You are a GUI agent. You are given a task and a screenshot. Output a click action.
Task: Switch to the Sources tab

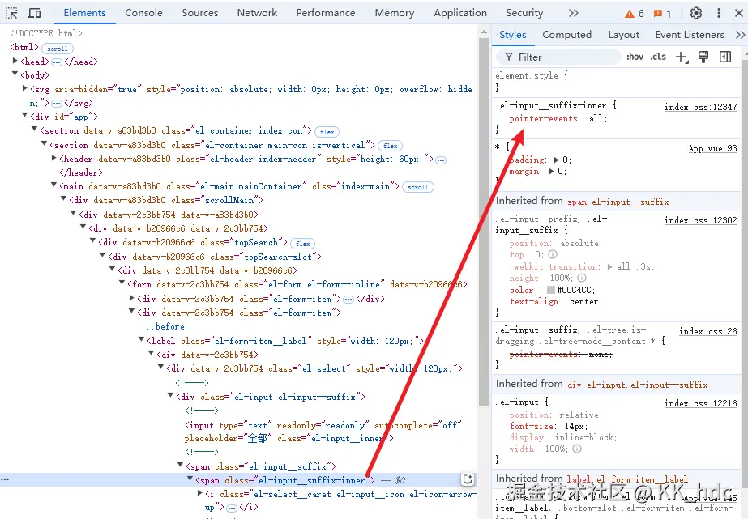[x=200, y=13]
